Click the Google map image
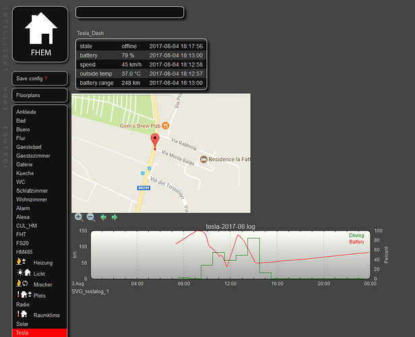The image size is (415, 337). pyautogui.click(x=161, y=153)
